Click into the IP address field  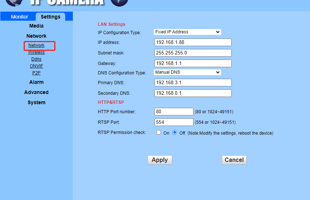pos(193,42)
